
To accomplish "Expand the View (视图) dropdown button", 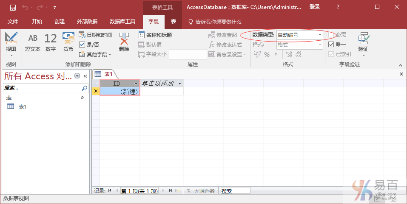I will click(11, 55).
